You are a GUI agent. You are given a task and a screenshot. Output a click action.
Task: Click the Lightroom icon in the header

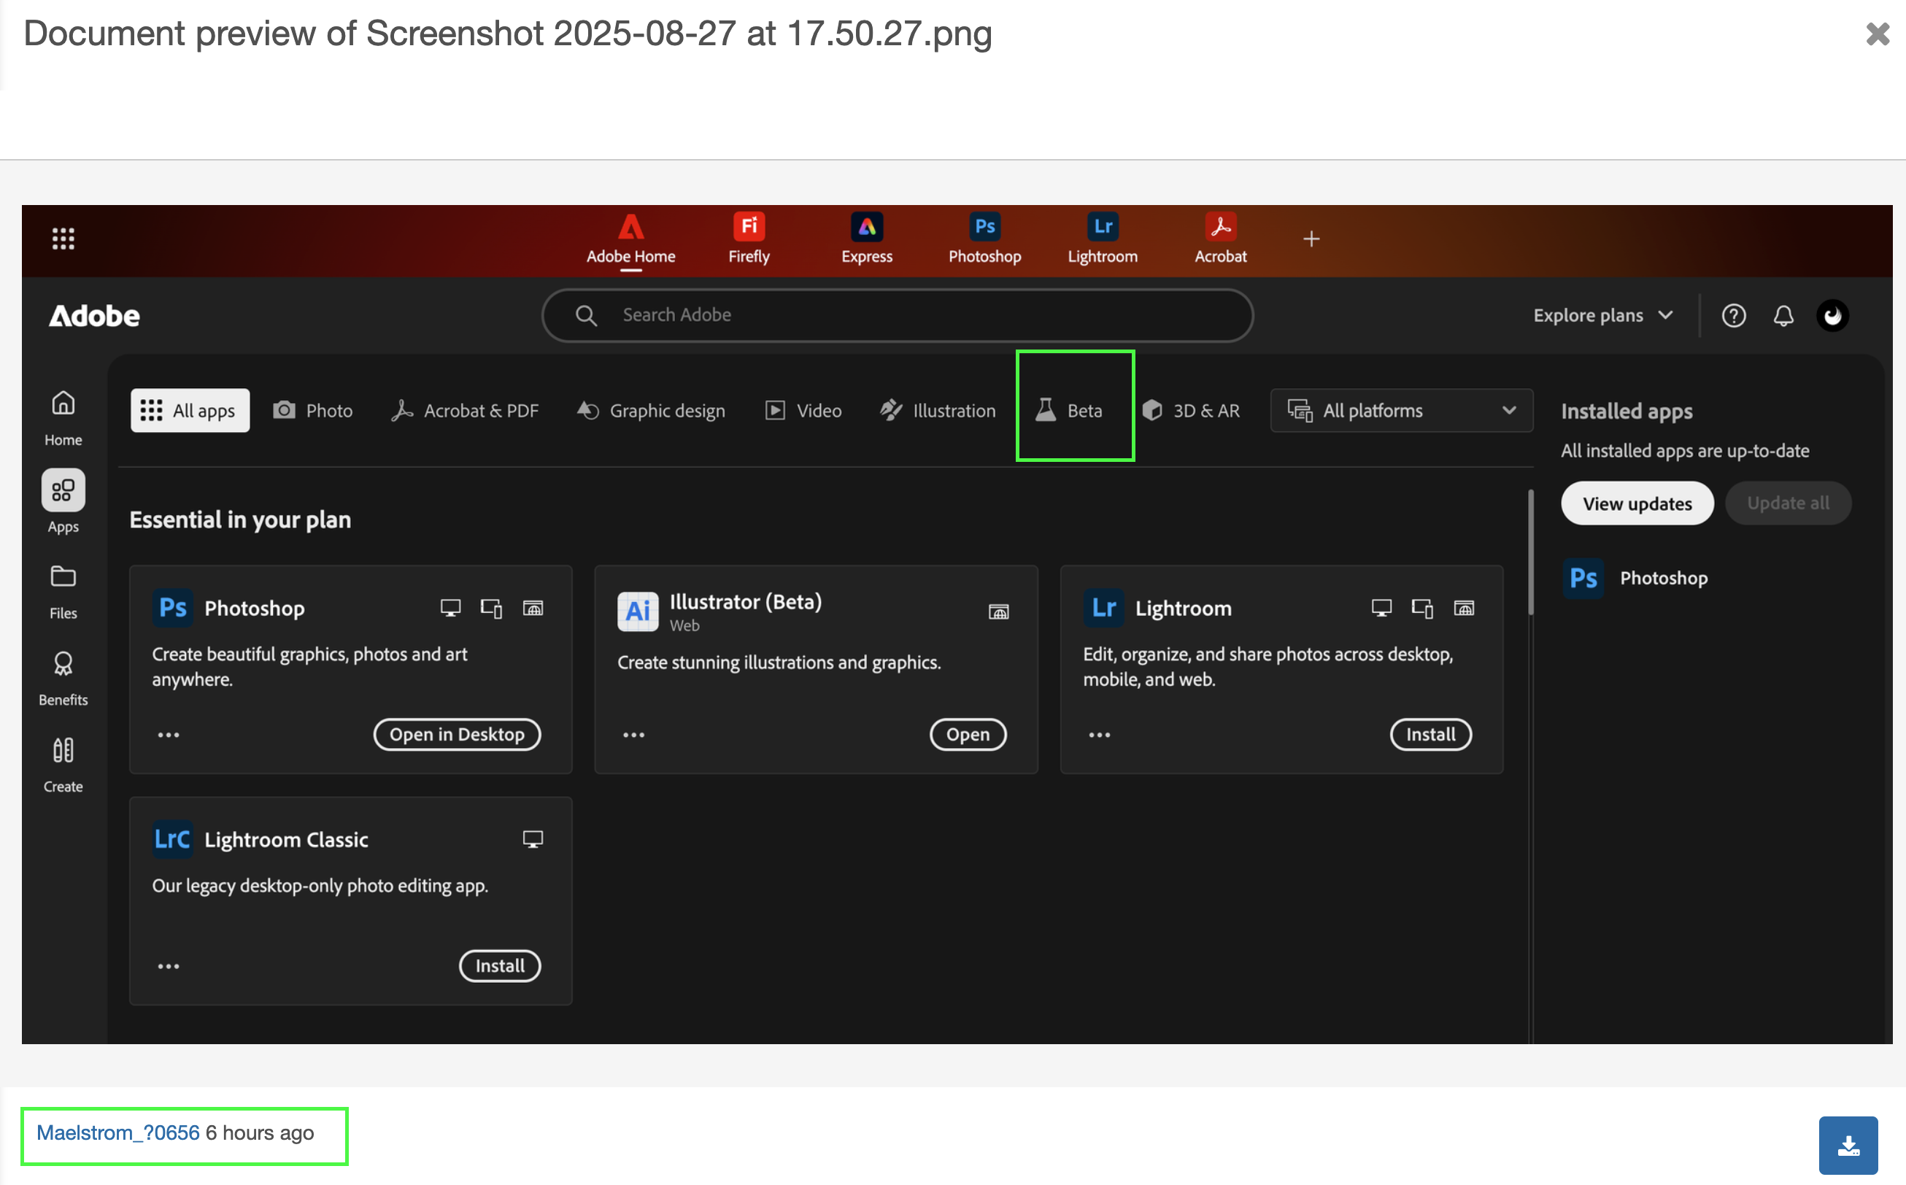pos(1102,237)
